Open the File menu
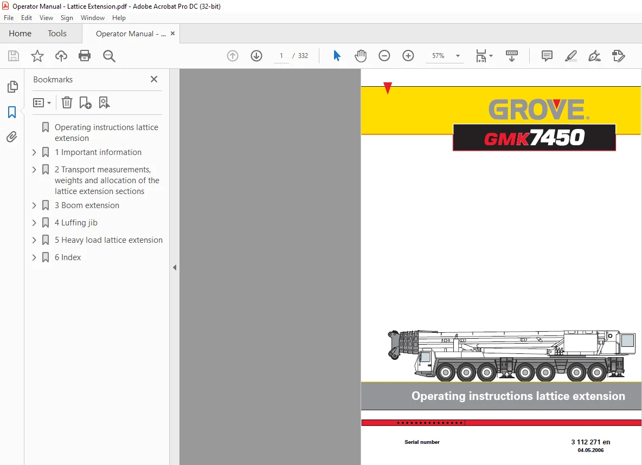The height and width of the screenshot is (465, 642). click(x=9, y=17)
